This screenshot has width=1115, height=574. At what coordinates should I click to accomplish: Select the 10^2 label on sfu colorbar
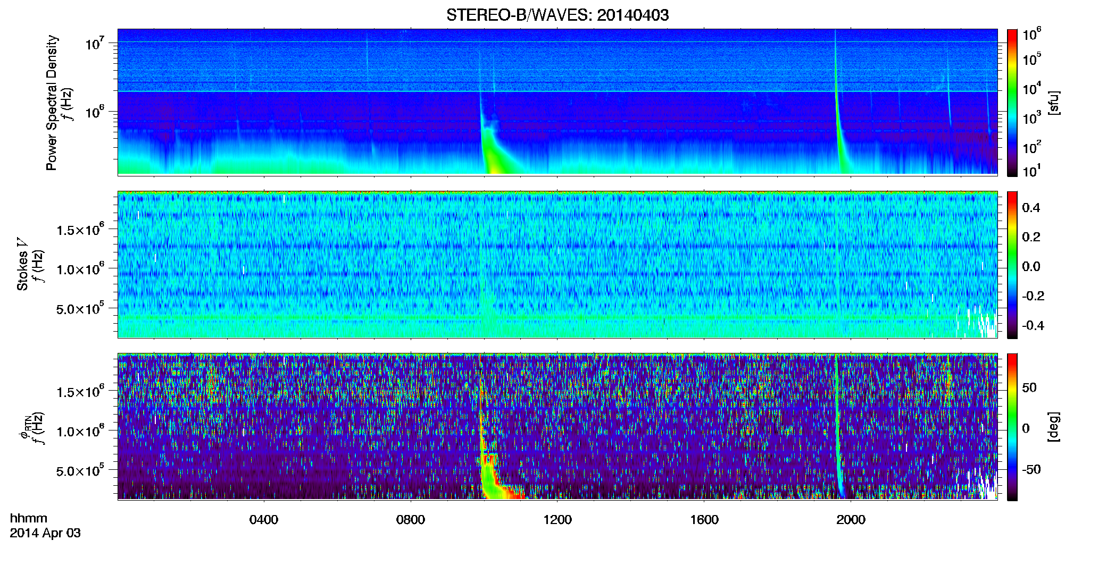(1031, 147)
